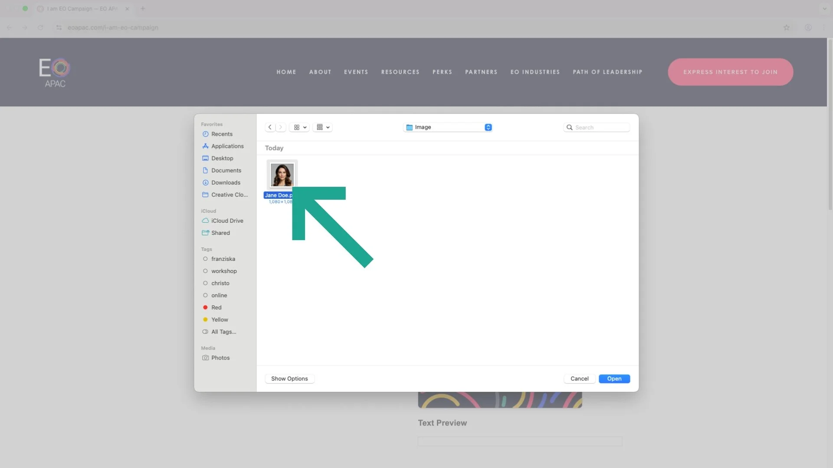Click the back navigation chevron in file dialog
The height and width of the screenshot is (468, 833).
[270, 127]
